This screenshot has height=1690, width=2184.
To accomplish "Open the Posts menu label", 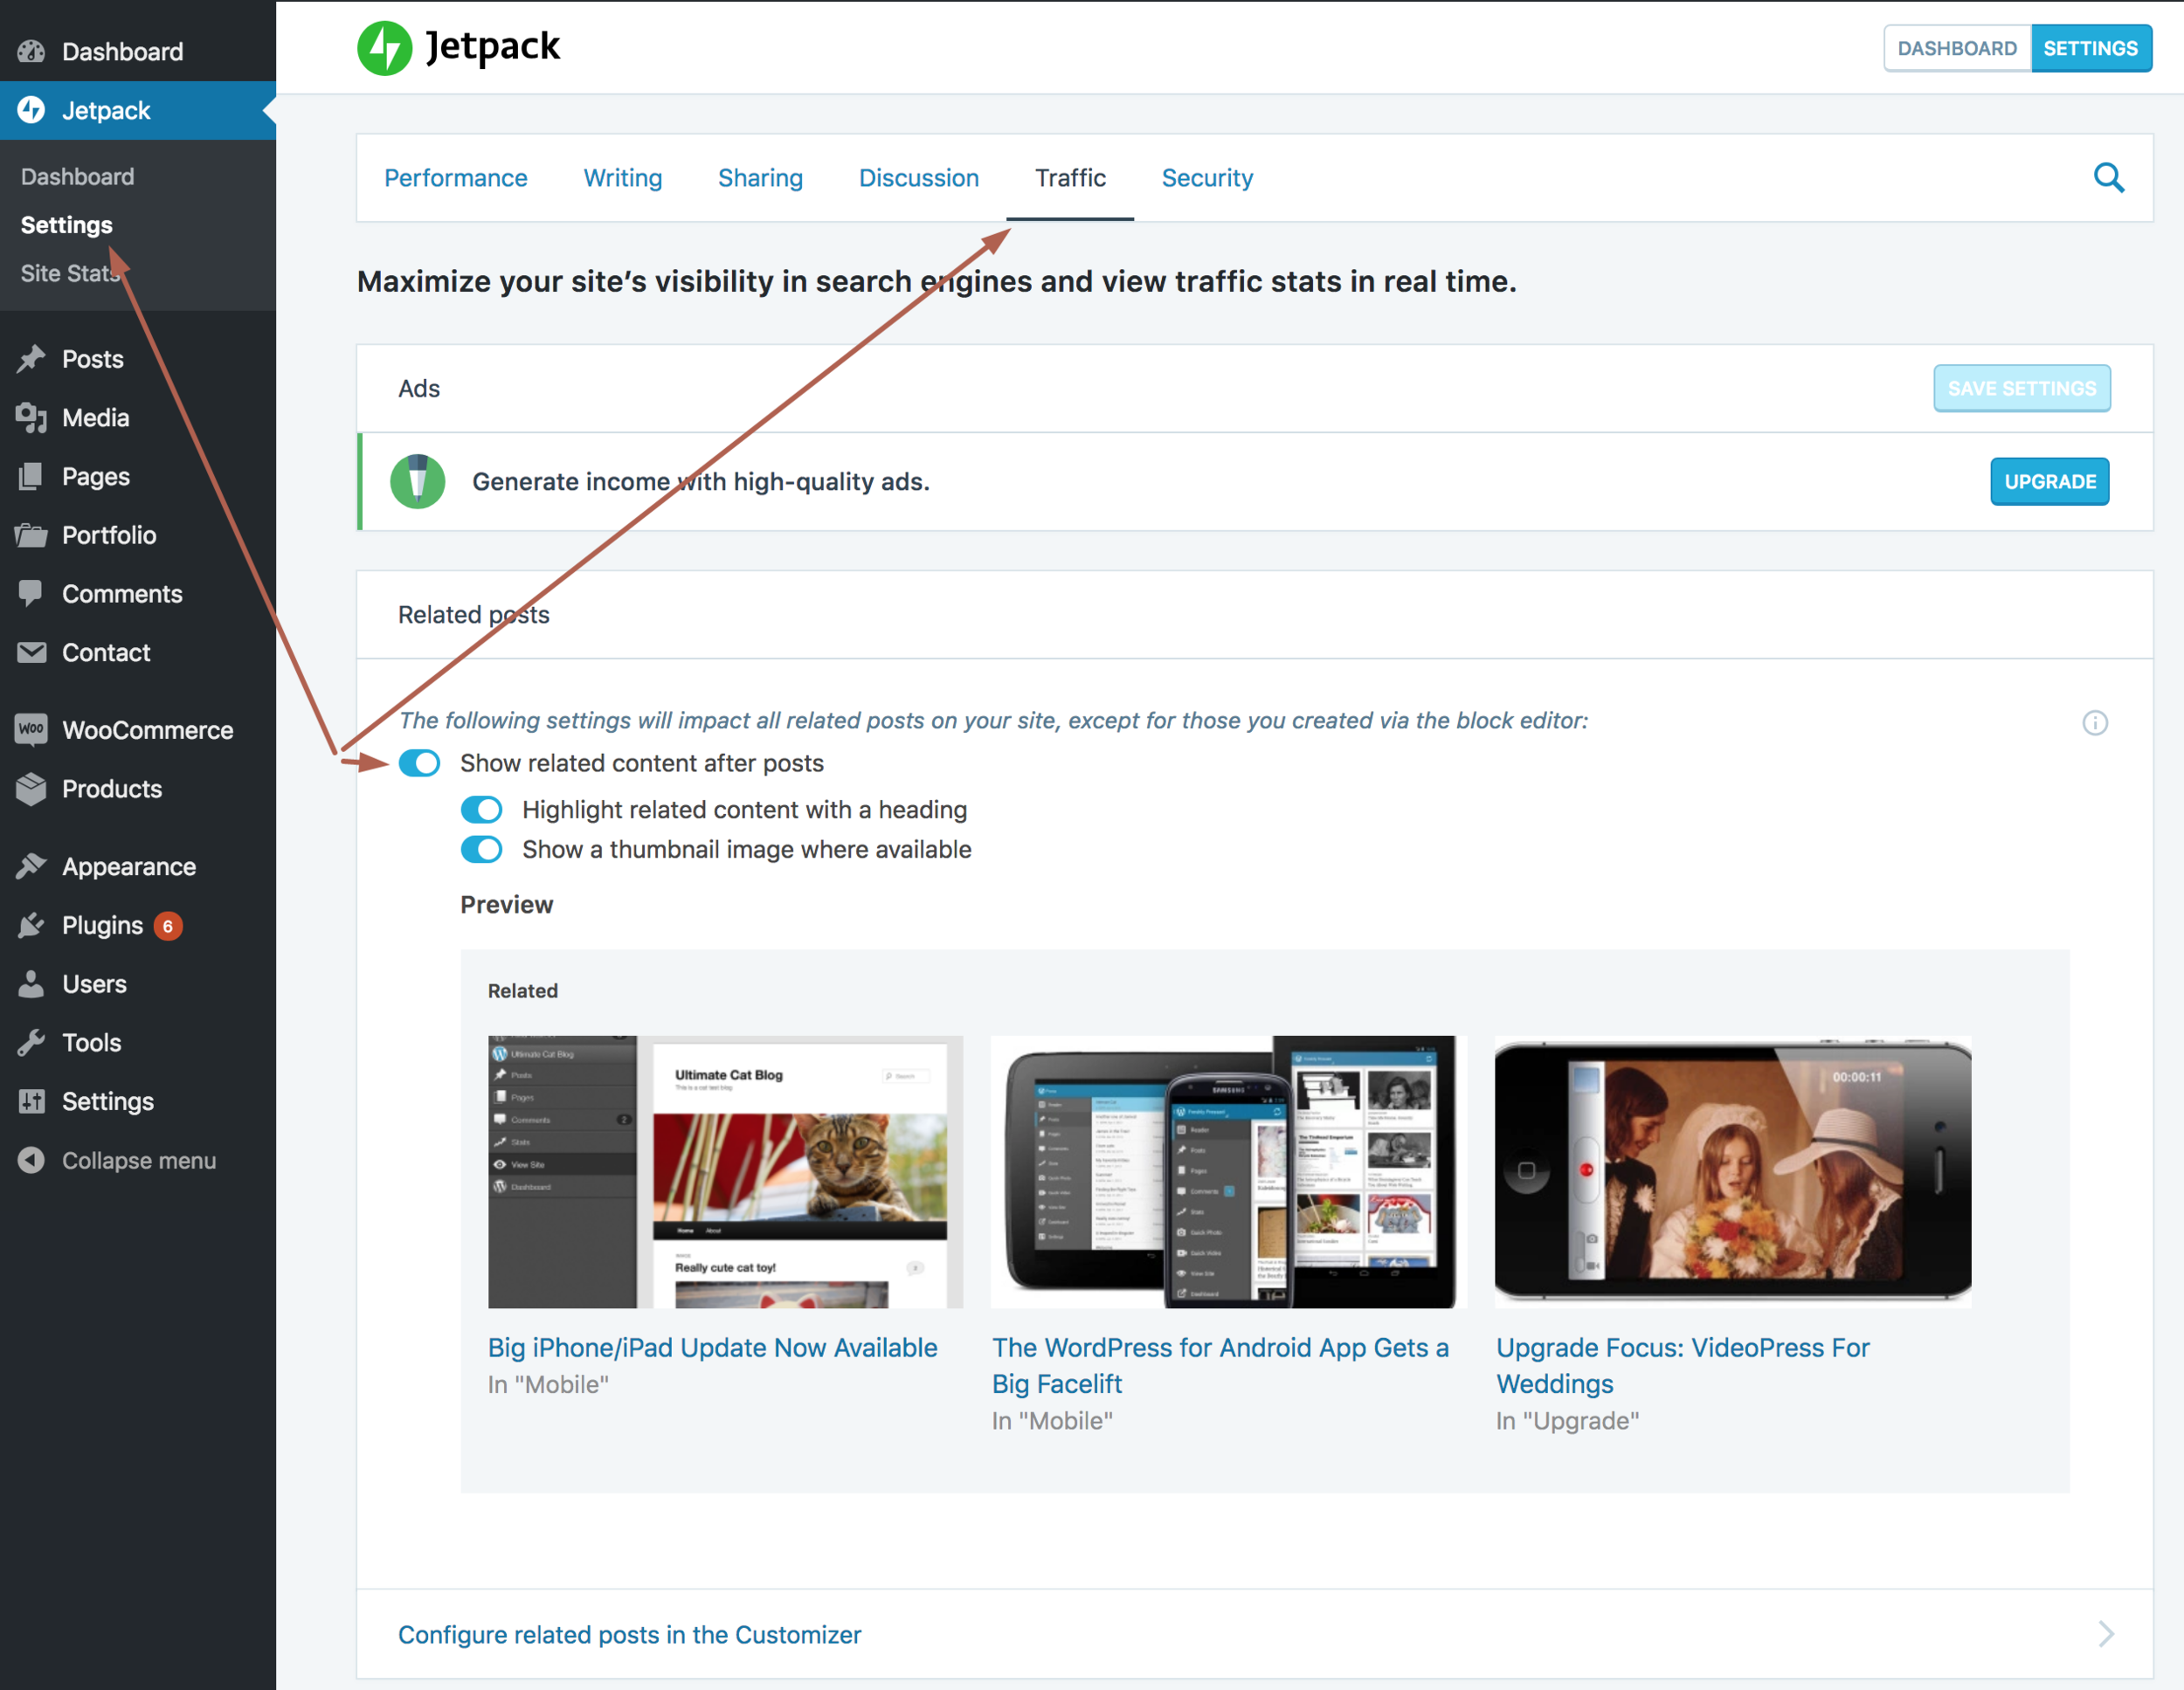I will coord(93,359).
